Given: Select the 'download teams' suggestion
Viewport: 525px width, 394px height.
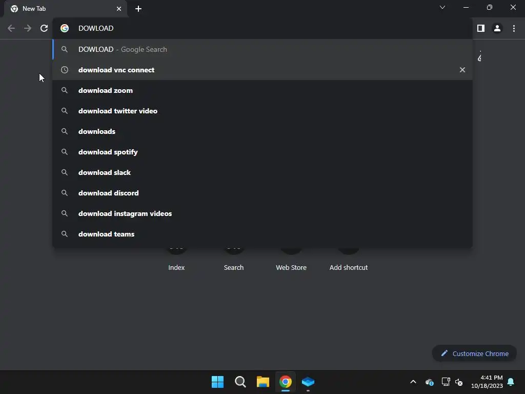Looking at the screenshot, I should coord(262,234).
